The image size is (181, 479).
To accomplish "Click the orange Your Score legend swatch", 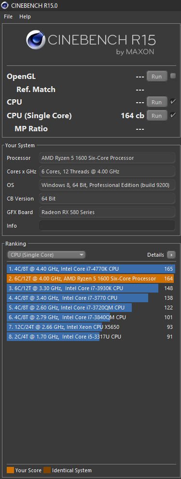I will pyautogui.click(x=10, y=470).
